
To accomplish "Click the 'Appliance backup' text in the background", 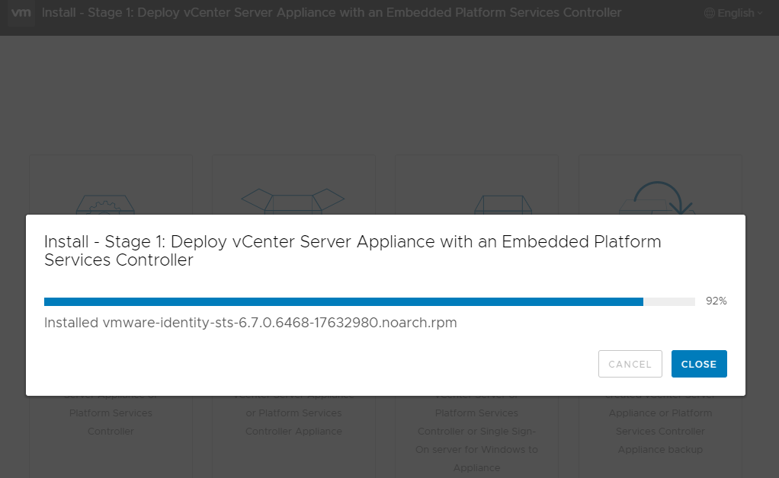I will click(x=660, y=450).
